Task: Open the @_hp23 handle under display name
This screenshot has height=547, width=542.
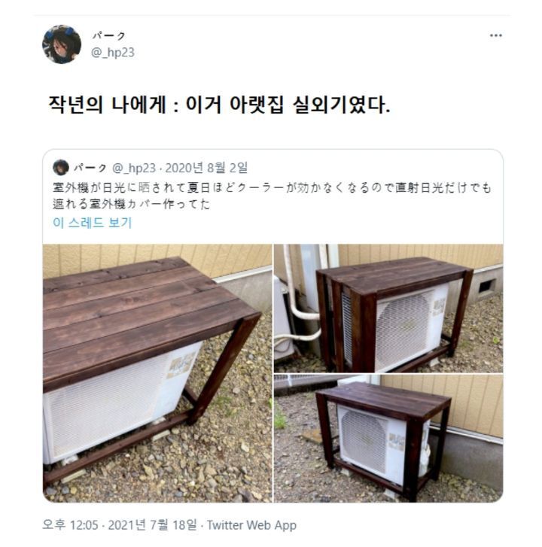Action: [x=113, y=53]
